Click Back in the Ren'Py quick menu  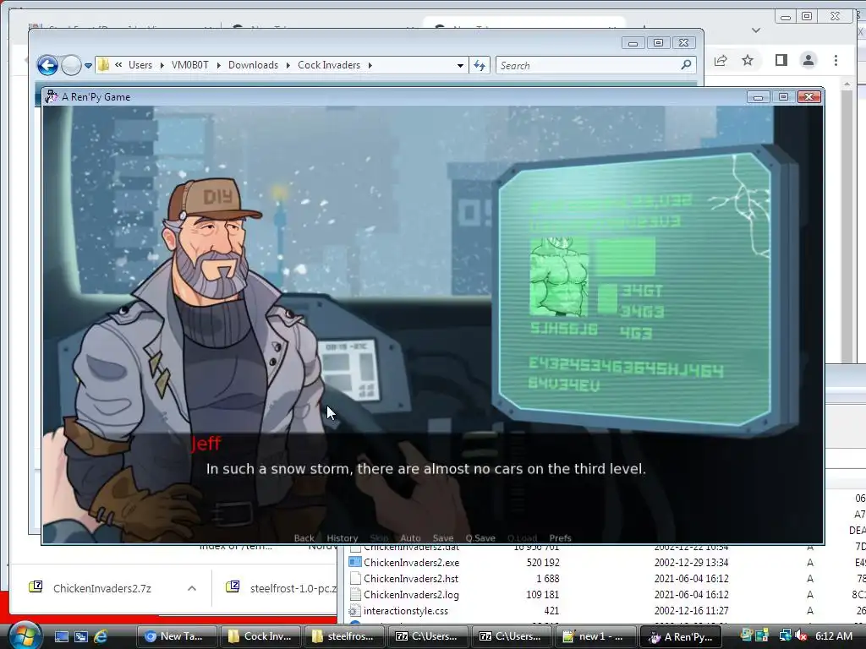304,538
